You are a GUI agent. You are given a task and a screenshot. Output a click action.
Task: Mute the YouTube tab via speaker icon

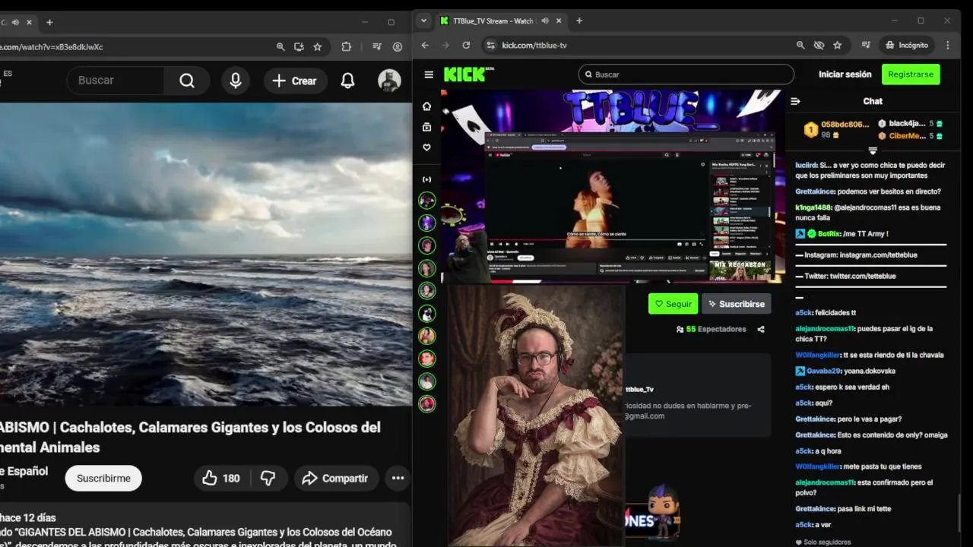click(15, 22)
